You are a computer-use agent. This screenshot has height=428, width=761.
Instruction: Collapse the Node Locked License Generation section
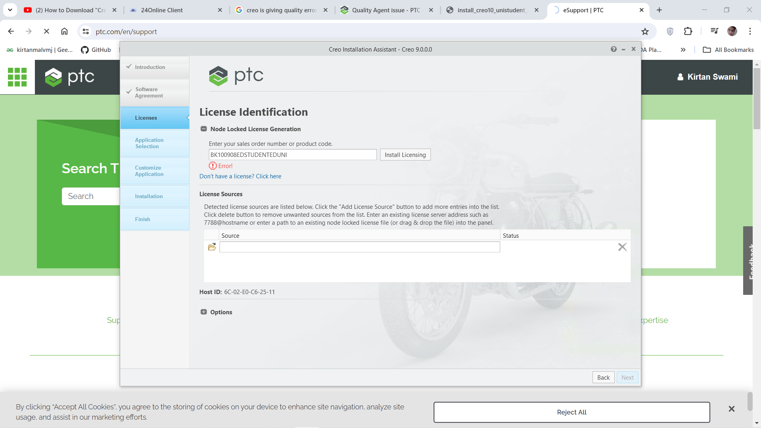coord(204,129)
